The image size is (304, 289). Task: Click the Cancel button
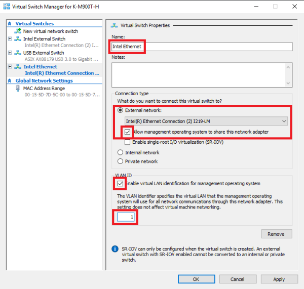pyautogui.click(x=238, y=279)
